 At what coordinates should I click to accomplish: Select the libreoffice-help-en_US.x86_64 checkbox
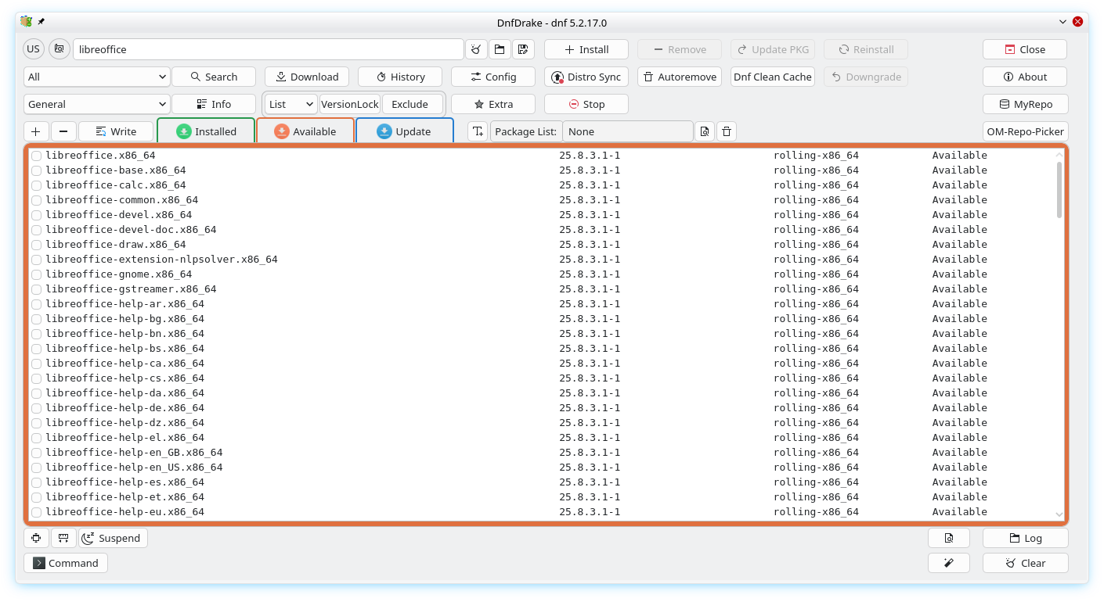[x=36, y=468]
